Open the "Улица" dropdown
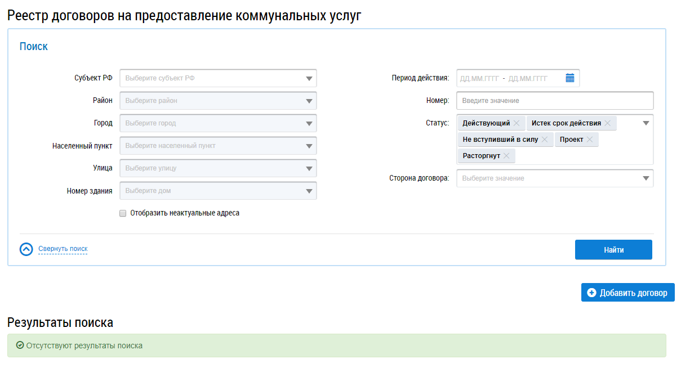681x368 pixels. click(x=218, y=168)
